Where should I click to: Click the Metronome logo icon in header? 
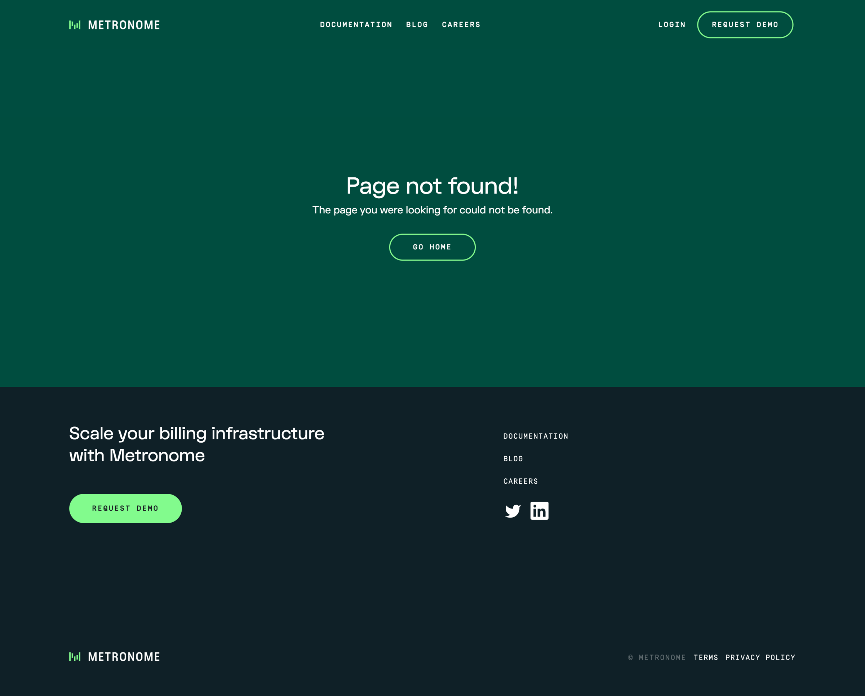tap(75, 25)
